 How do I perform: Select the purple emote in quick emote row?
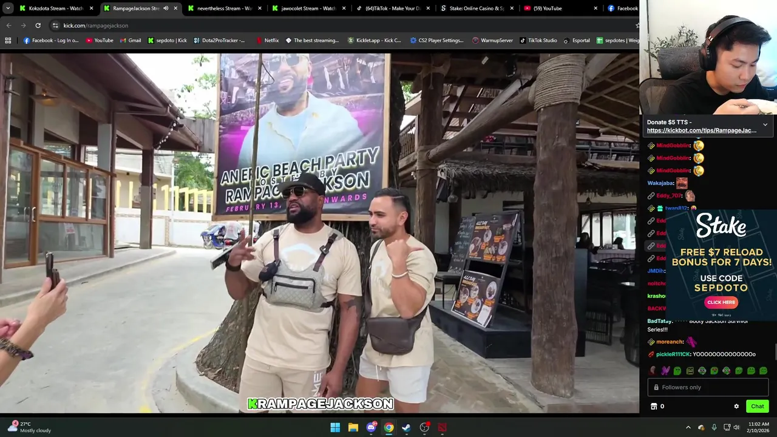coord(665,371)
